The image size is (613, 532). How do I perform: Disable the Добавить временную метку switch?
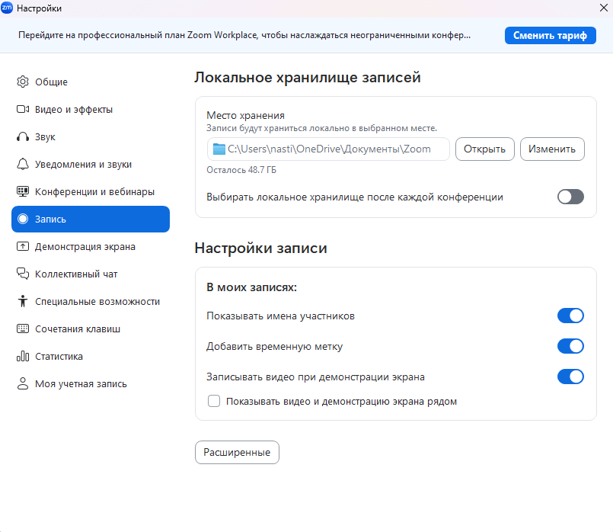570,346
